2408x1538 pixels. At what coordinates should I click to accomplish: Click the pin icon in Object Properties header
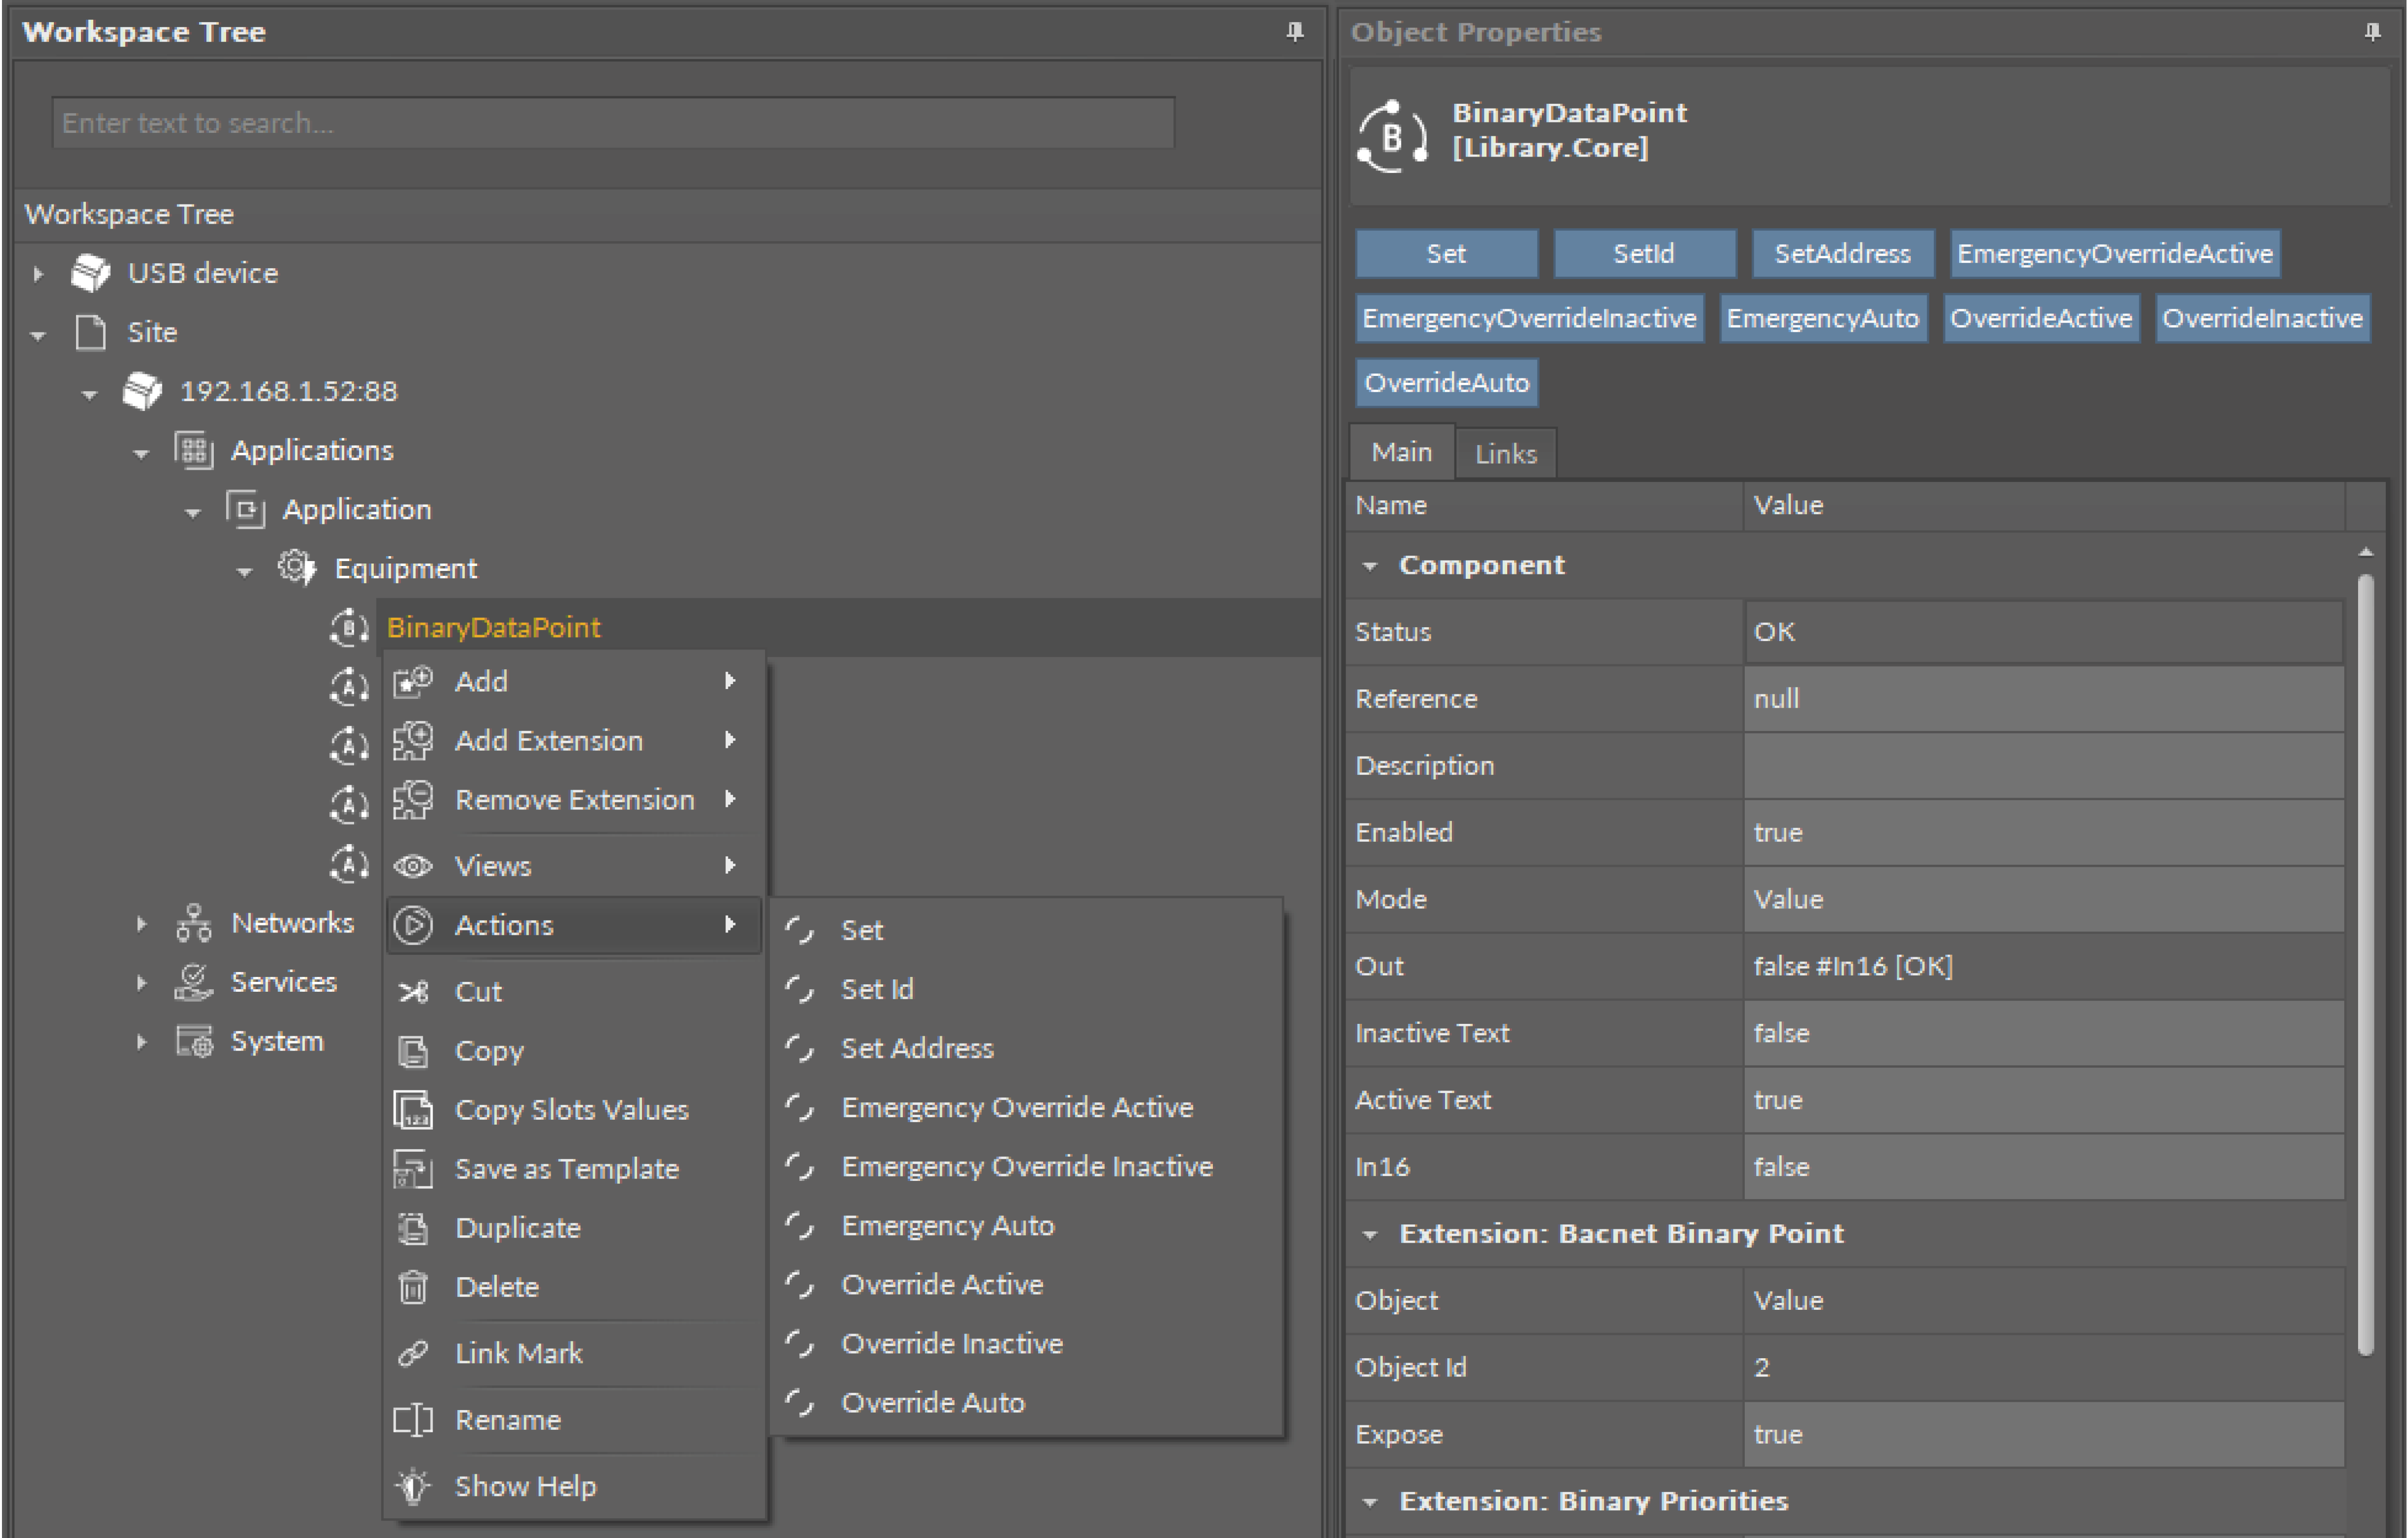coord(2372,32)
